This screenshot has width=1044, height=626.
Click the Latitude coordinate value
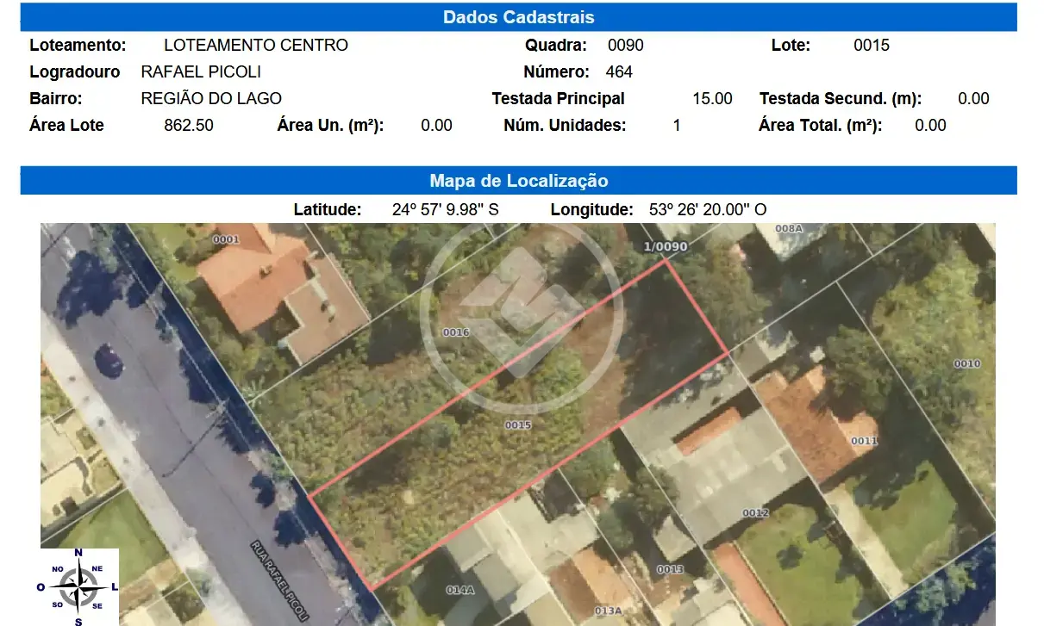coord(446,209)
